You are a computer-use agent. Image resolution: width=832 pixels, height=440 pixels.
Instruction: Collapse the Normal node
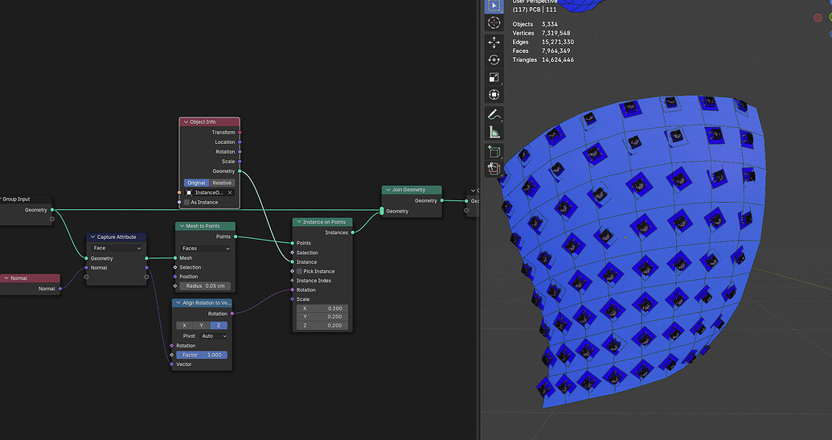[6, 278]
